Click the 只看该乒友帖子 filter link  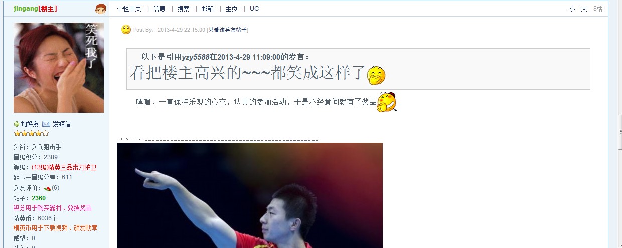point(228,30)
